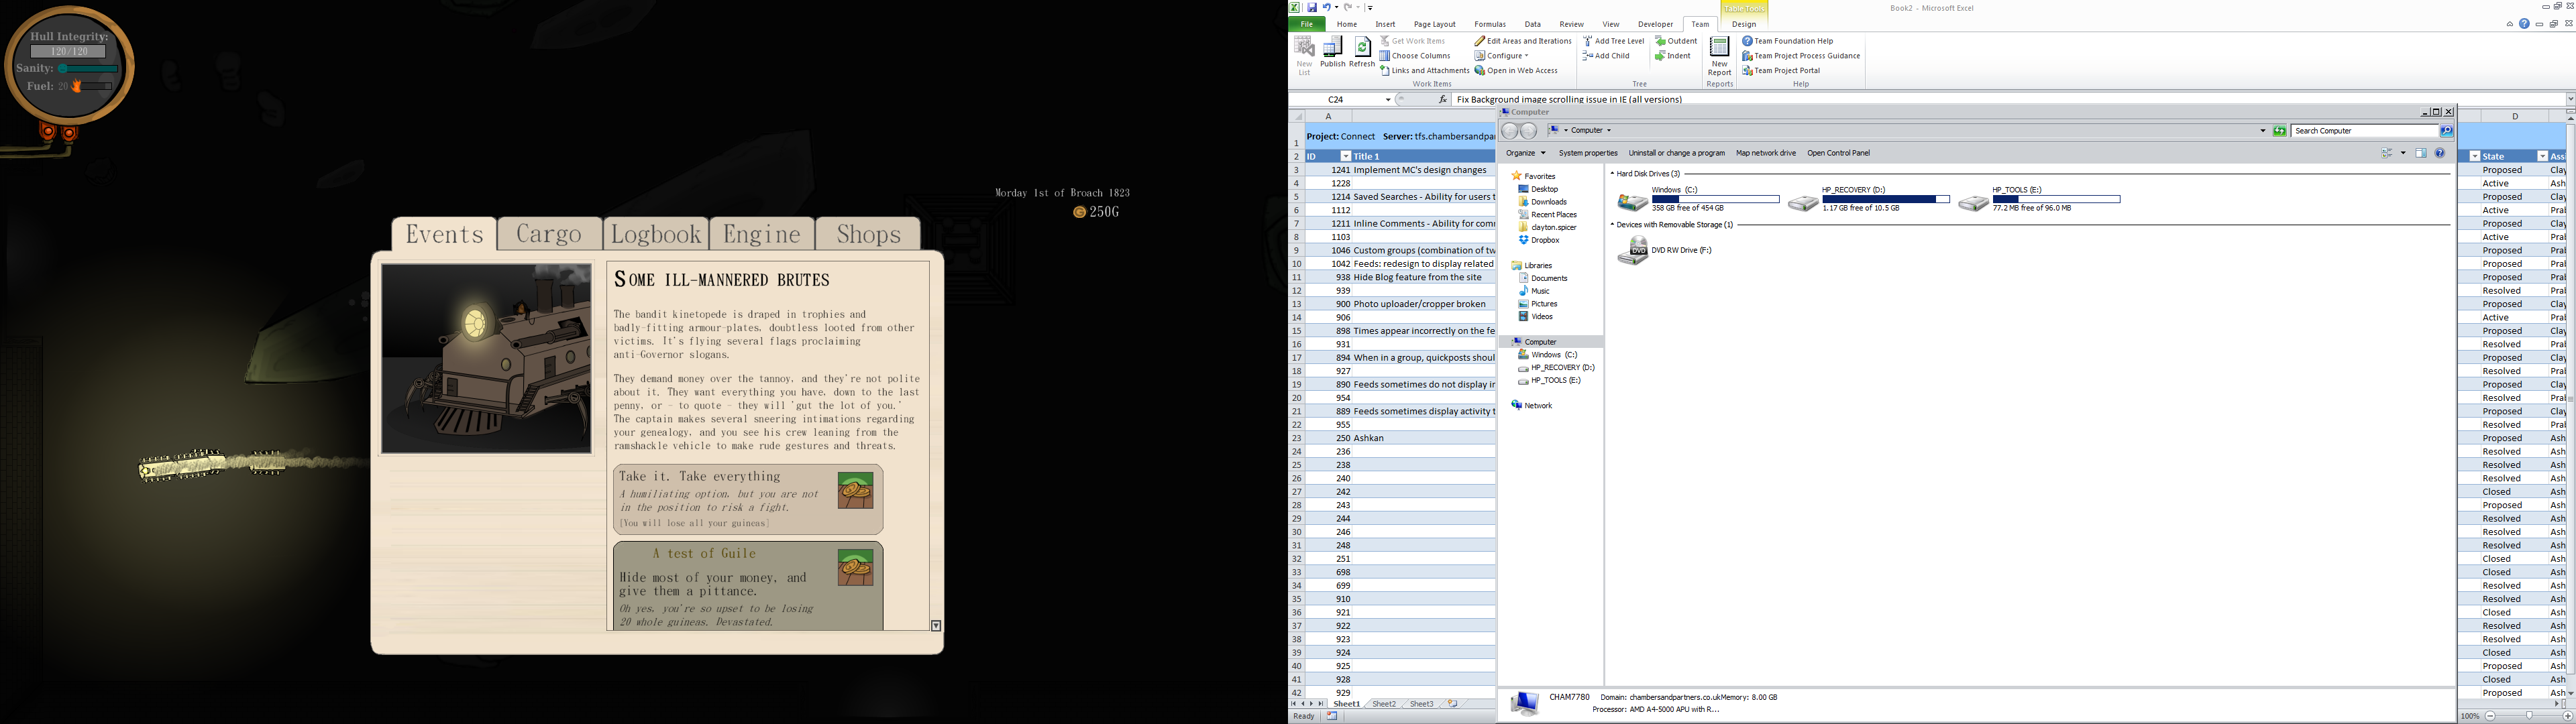Screen dimensions: 2576x724
Task: Open Windows (C:) drive in Hard Disk Drives
Action: [x=1698, y=199]
